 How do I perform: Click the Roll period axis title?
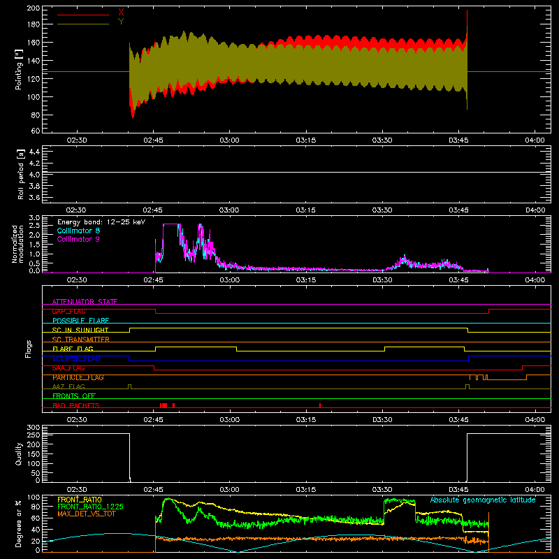pos(21,174)
